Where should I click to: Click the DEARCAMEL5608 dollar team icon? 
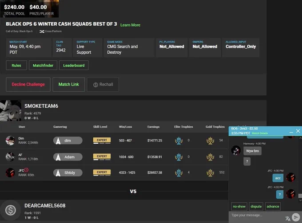click(11, 210)
